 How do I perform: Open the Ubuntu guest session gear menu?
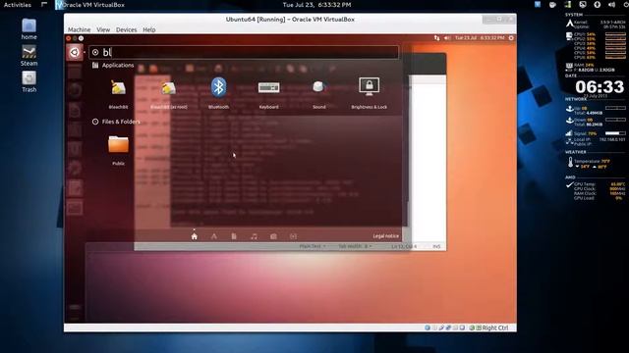511,38
